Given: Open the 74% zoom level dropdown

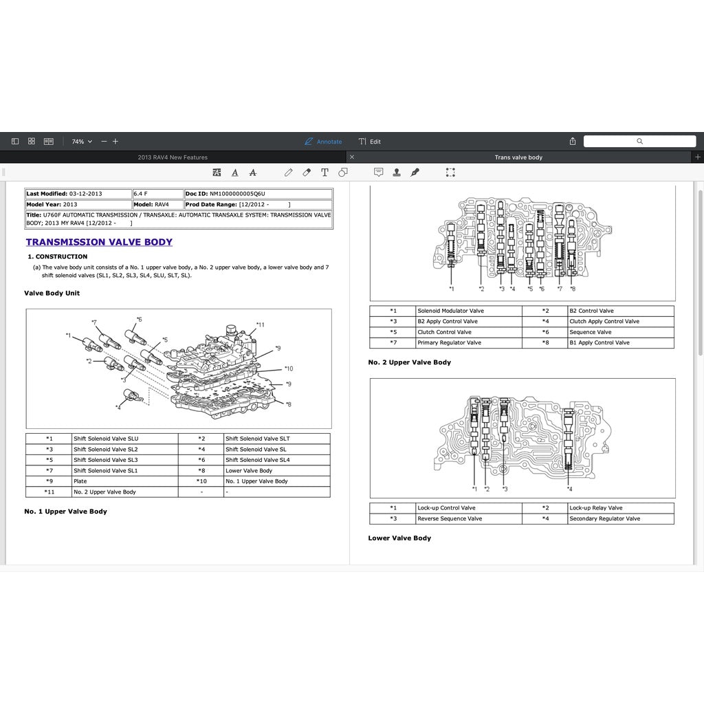Looking at the screenshot, I should tap(82, 142).
